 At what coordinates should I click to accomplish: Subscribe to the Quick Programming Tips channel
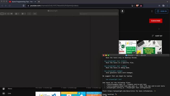click(156, 21)
